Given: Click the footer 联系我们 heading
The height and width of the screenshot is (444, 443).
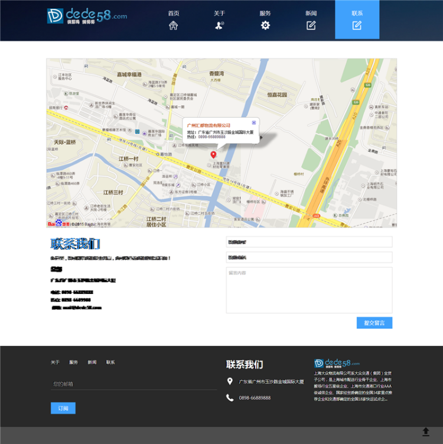Looking at the screenshot, I should (245, 364).
